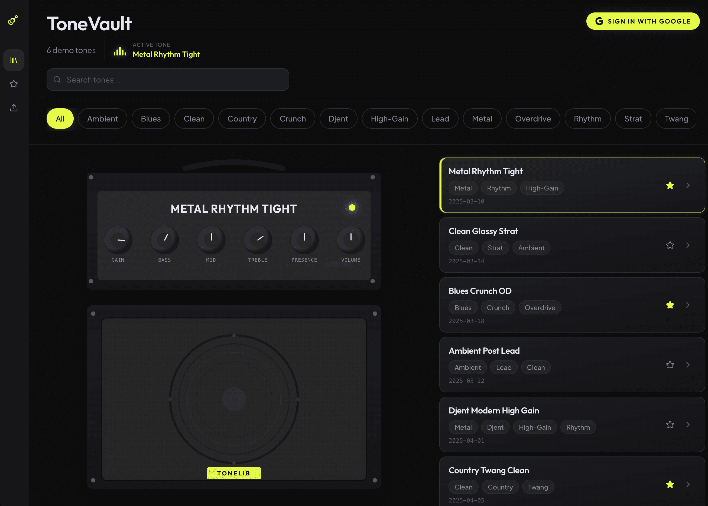Viewport: 708px width, 506px height.
Task: Click the amp power LED indicator
Action: (352, 208)
